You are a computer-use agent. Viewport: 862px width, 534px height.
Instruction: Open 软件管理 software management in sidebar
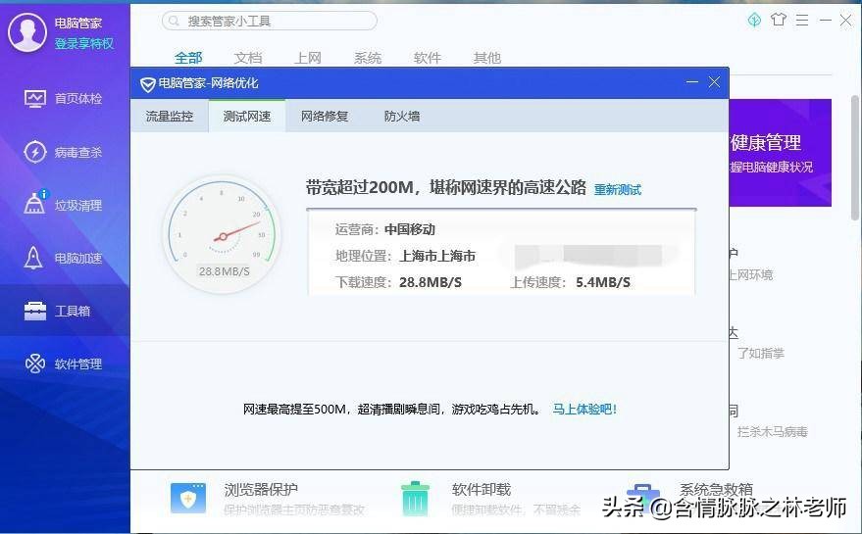[x=65, y=364]
